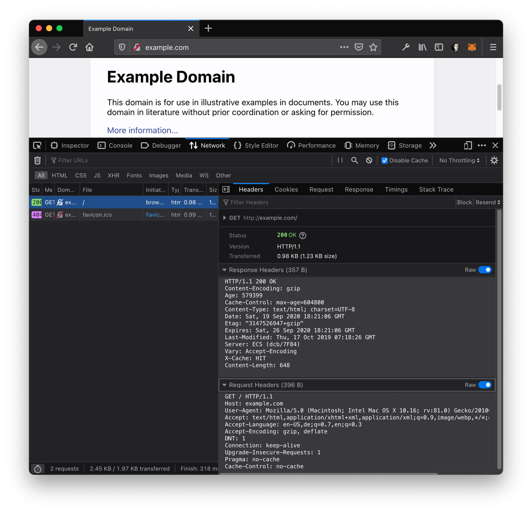Open the No Throttling dropdown
Image resolution: width=532 pixels, height=513 pixels.
459,160
